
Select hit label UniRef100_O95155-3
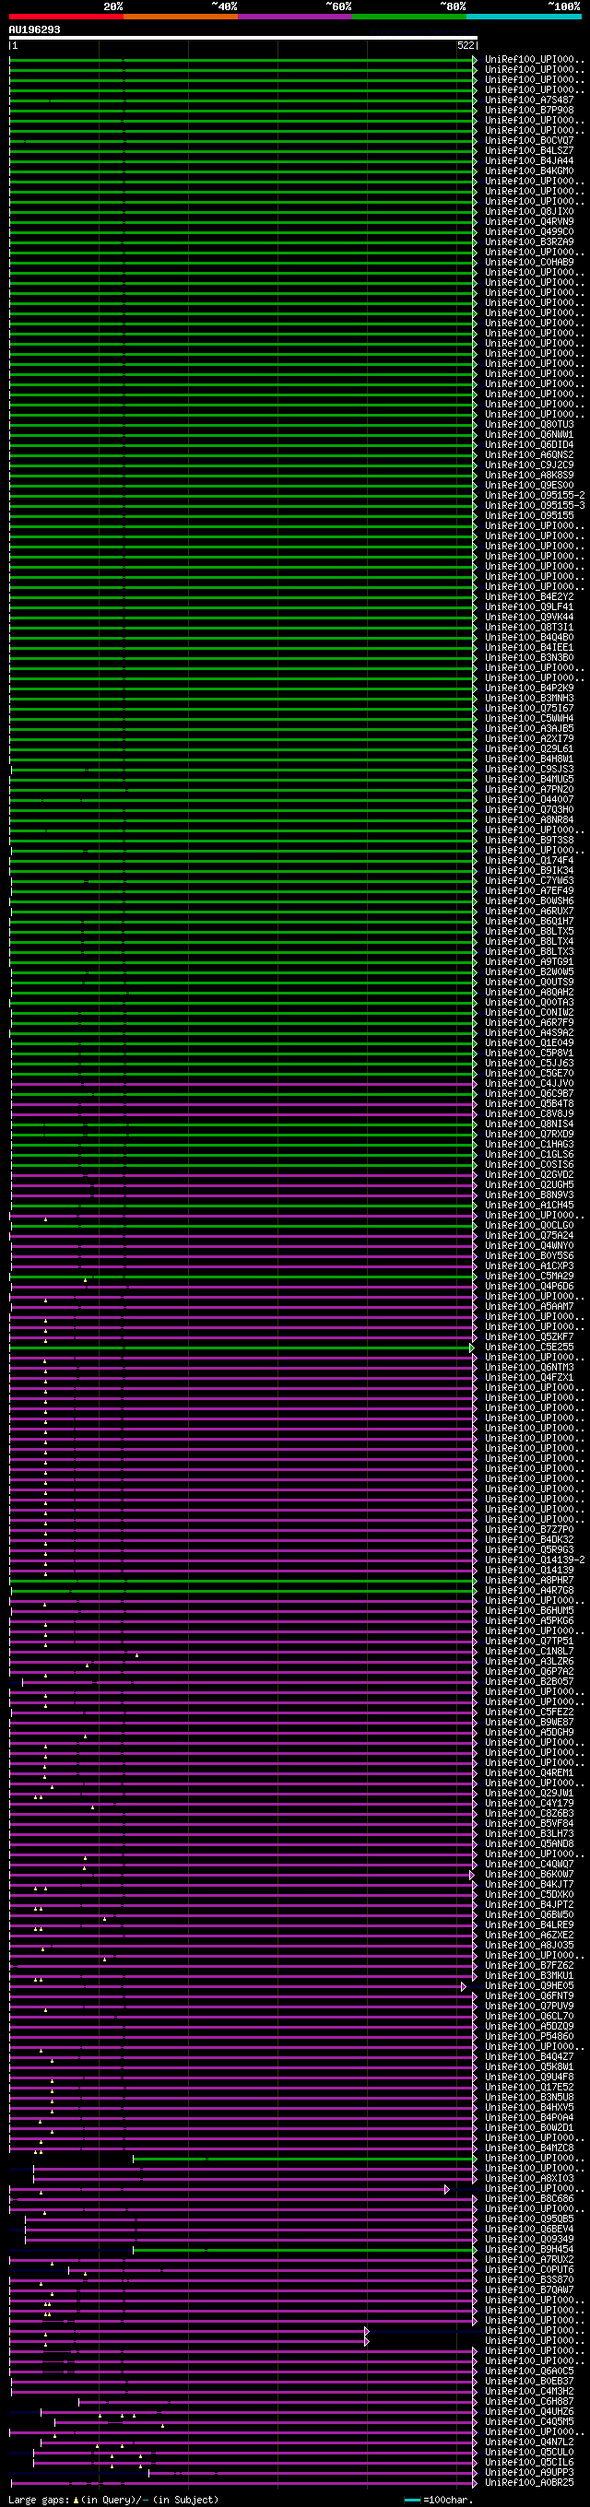(536, 505)
